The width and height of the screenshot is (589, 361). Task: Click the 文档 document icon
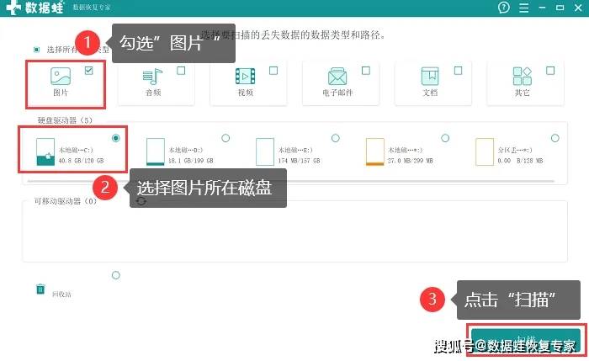pos(430,77)
